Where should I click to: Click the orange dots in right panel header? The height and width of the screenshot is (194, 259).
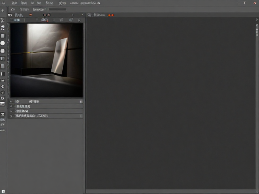tap(111, 15)
